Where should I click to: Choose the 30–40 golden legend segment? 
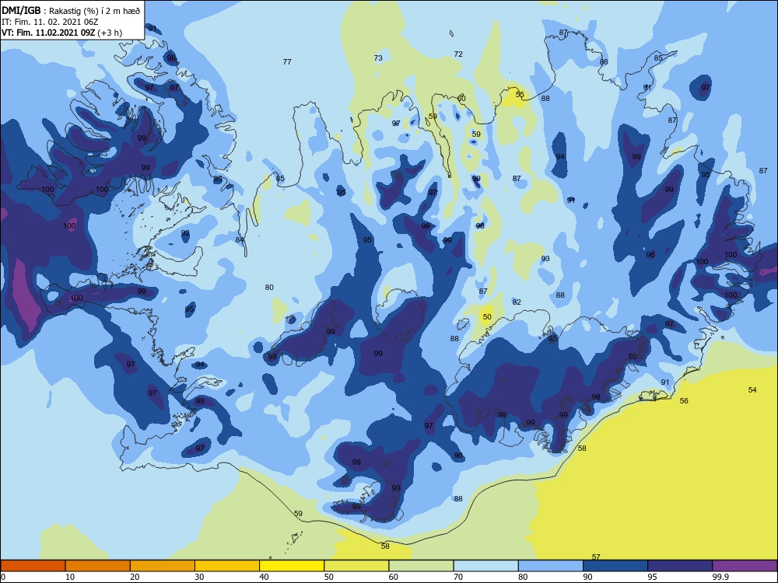227,566
